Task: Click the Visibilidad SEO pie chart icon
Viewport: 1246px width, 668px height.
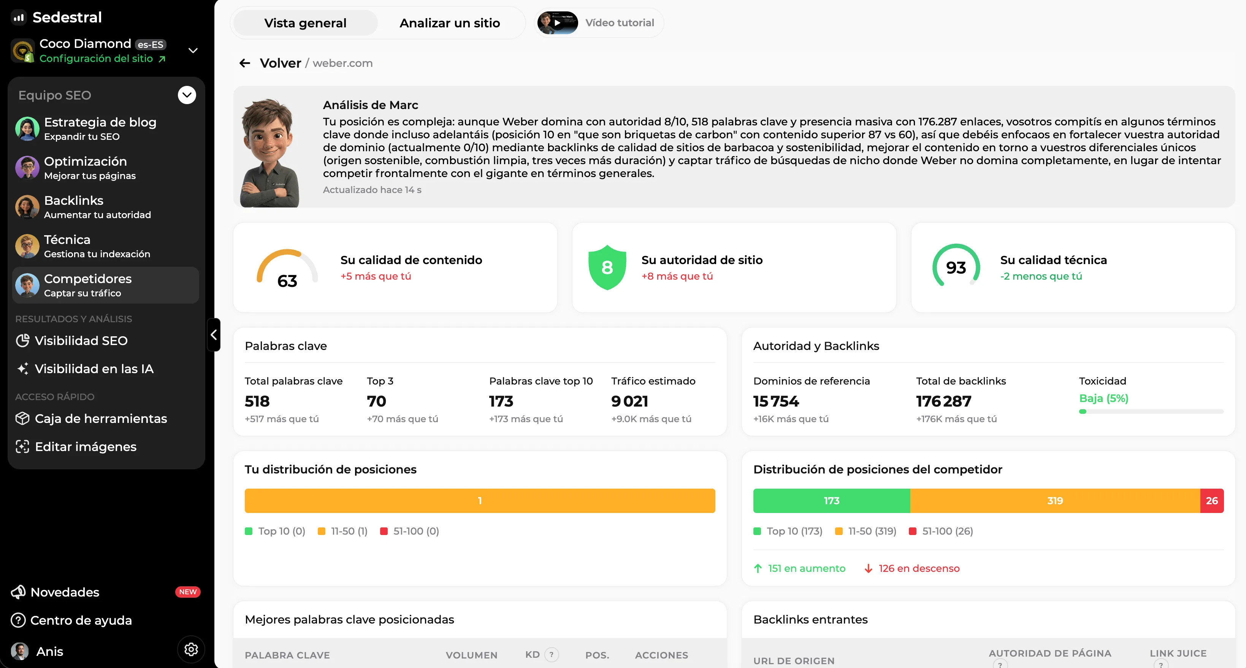Action: click(x=22, y=341)
